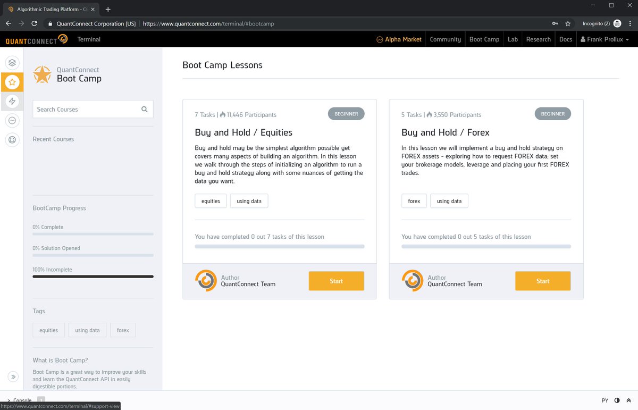Viewport: 638px width, 410px height.
Task: Click the search magnifier in Search Courses
Action: [144, 109]
